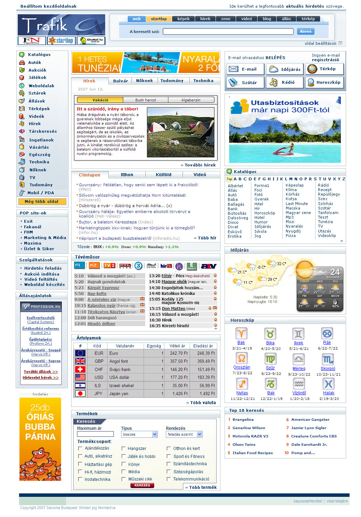The image size is (361, 517).
Task: Follow the További állások link
Action: [41, 371]
